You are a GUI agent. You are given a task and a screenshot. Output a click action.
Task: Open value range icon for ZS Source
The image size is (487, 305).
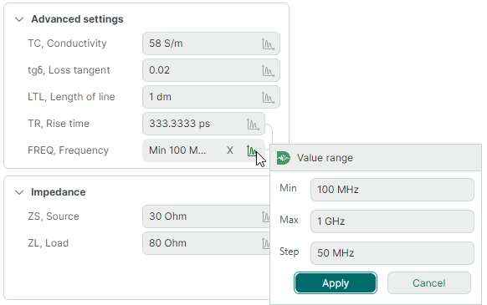266,216
